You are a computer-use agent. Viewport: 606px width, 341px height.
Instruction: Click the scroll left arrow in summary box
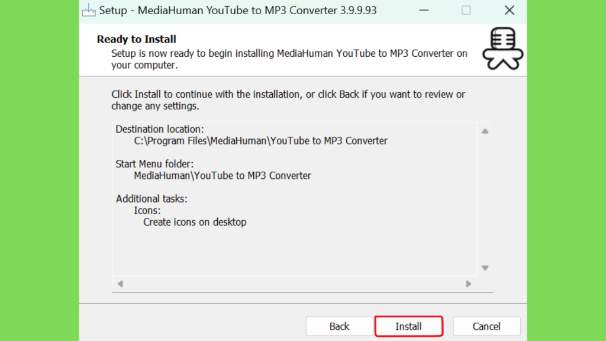click(x=121, y=284)
